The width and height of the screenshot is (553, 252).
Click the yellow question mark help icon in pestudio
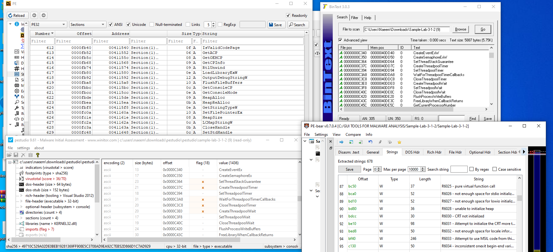(38, 155)
